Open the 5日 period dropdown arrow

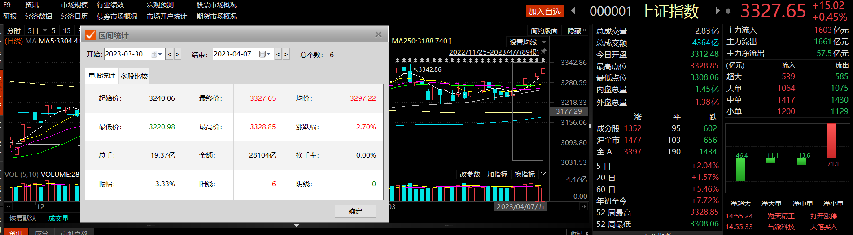[x=45, y=30]
